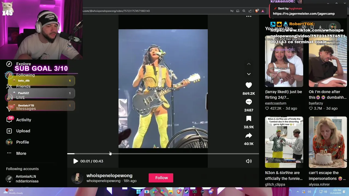
Task: Switch to Brave browser in taskbar
Action: pyautogui.click(x=179, y=192)
